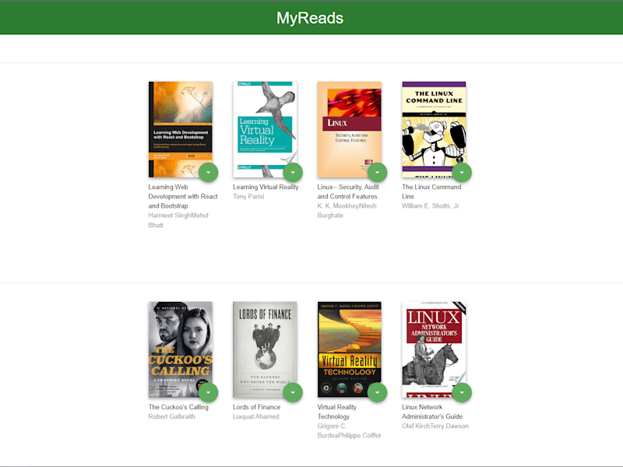This screenshot has height=467, width=623.
Task: Click author 'William E. Shotts, Jr.'
Action: 431,206
